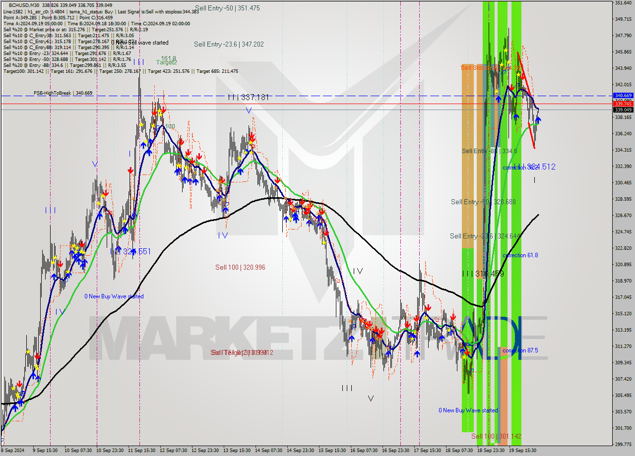Viewport: 635px width, 456px height.
Task: Click the '0 New Sell wave started' text
Action: [x=140, y=43]
